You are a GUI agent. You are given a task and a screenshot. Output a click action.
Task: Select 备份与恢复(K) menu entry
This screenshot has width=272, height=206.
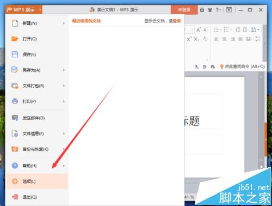point(38,149)
